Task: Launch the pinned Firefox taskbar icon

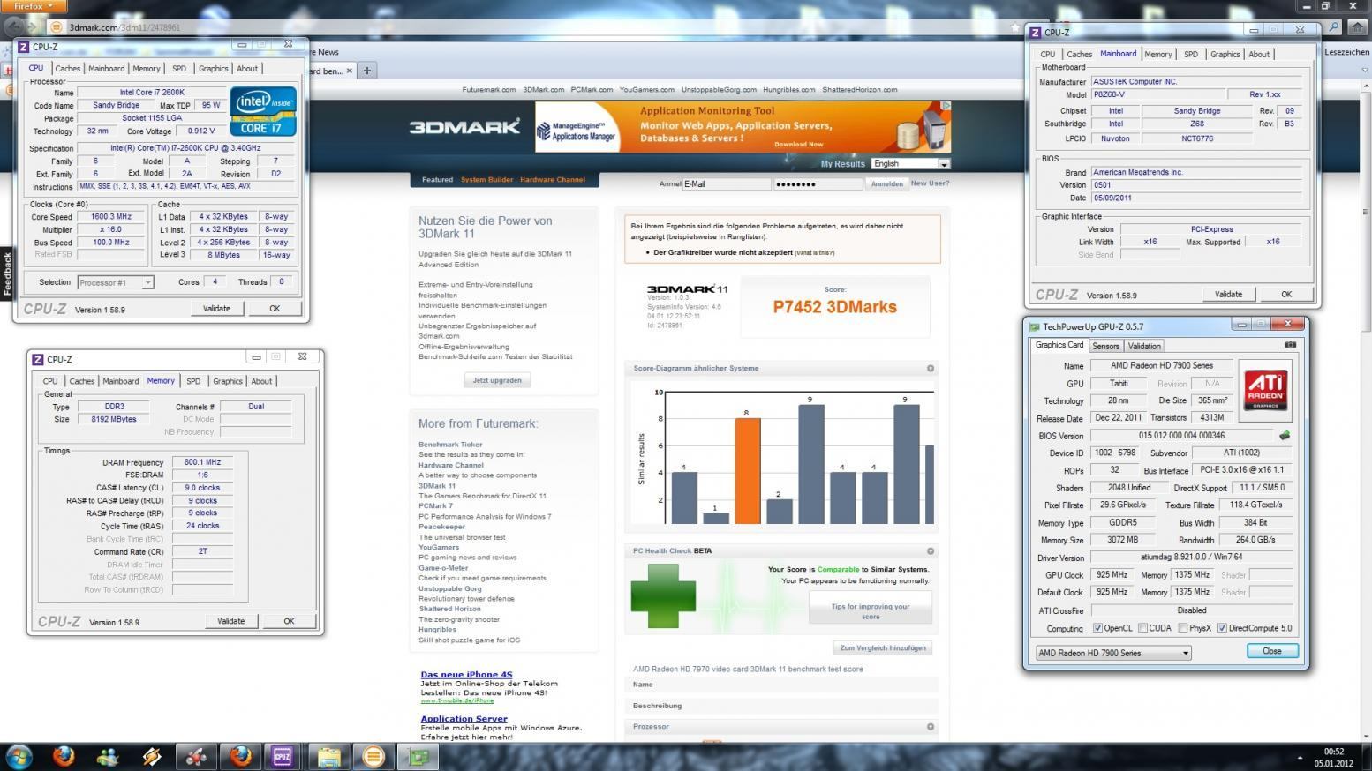Action: [x=63, y=756]
